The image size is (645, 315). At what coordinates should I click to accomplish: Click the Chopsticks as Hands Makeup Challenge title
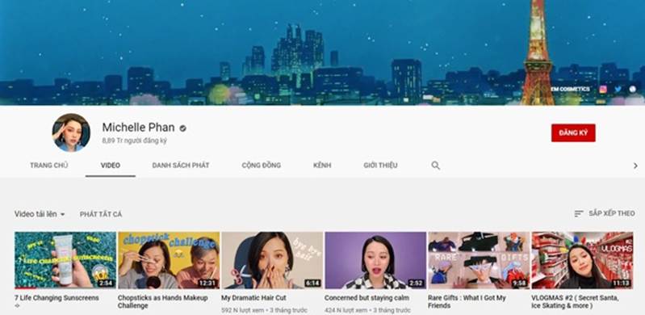click(x=163, y=302)
